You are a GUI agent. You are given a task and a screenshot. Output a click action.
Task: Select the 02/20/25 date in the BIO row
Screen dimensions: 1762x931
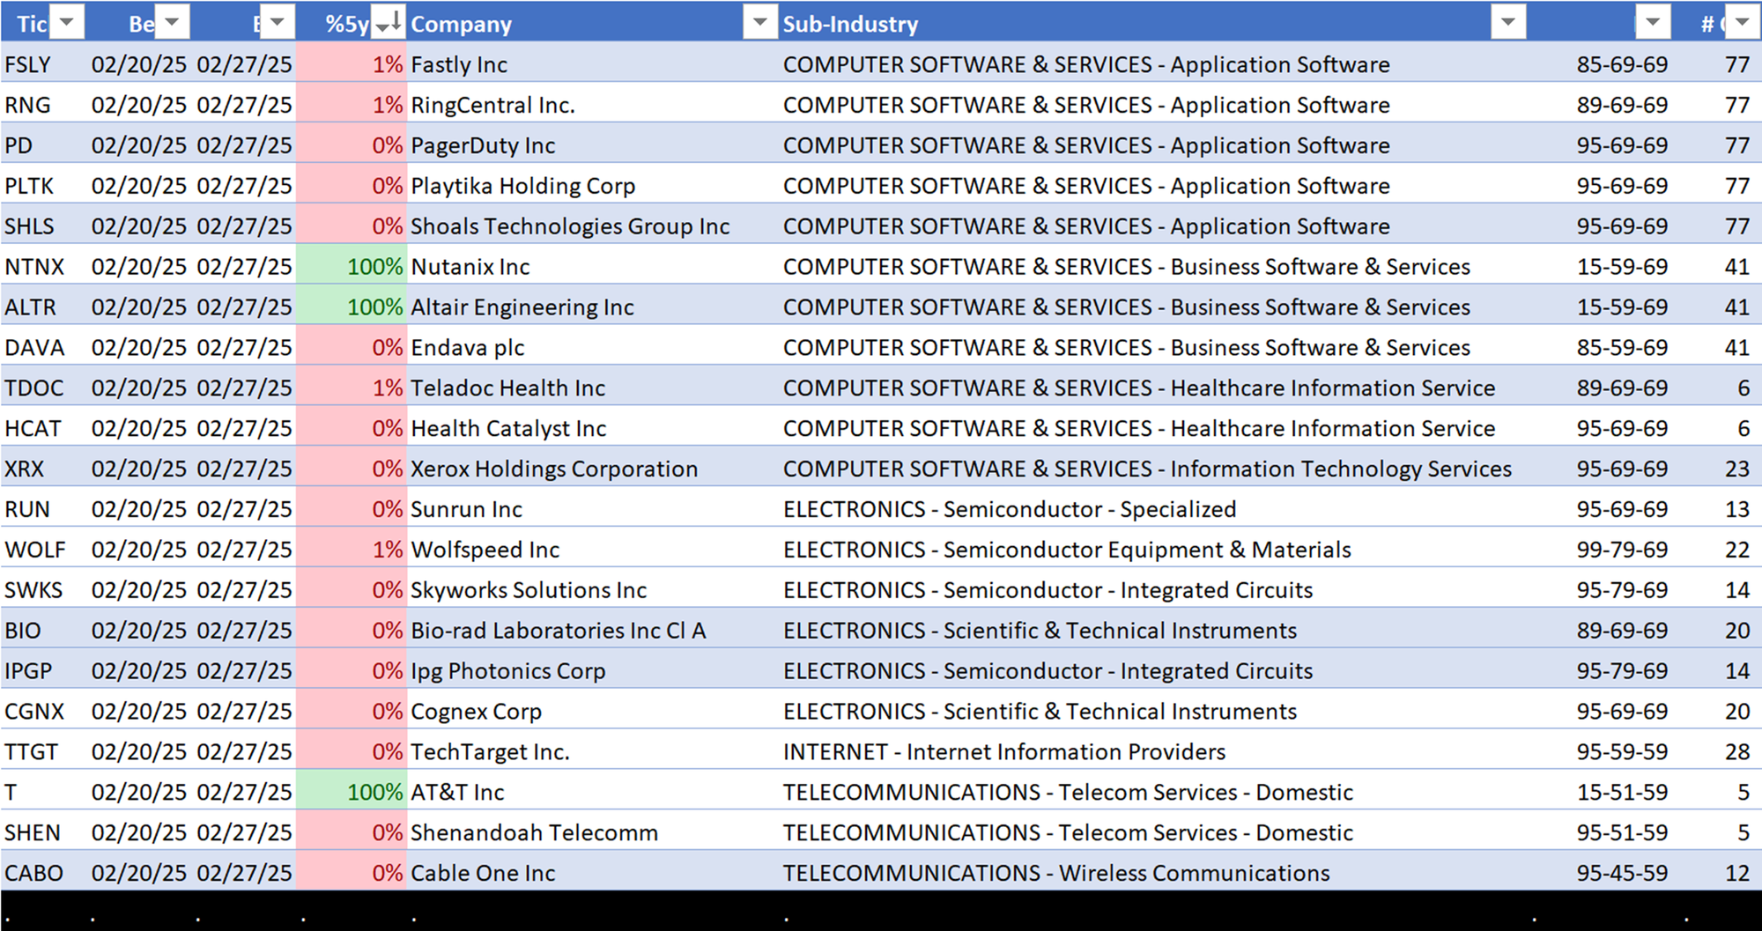(x=139, y=631)
